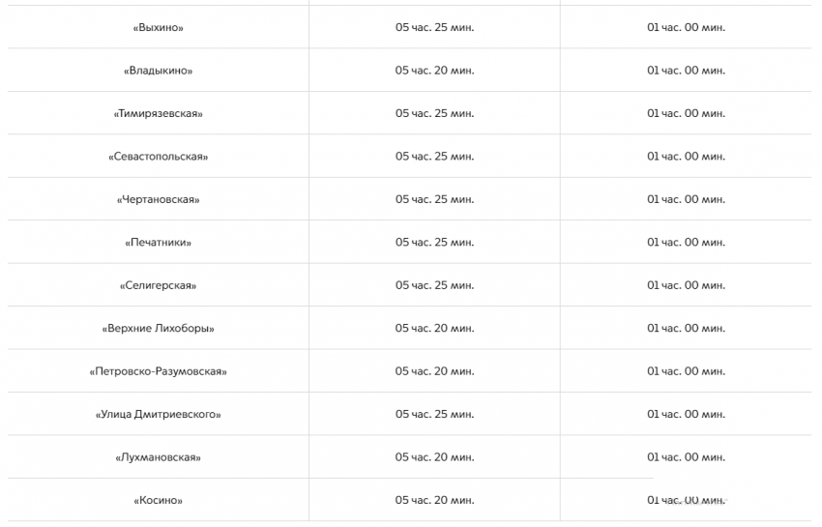Click the closing time for «Улица Дмитриевского»

[686, 415]
